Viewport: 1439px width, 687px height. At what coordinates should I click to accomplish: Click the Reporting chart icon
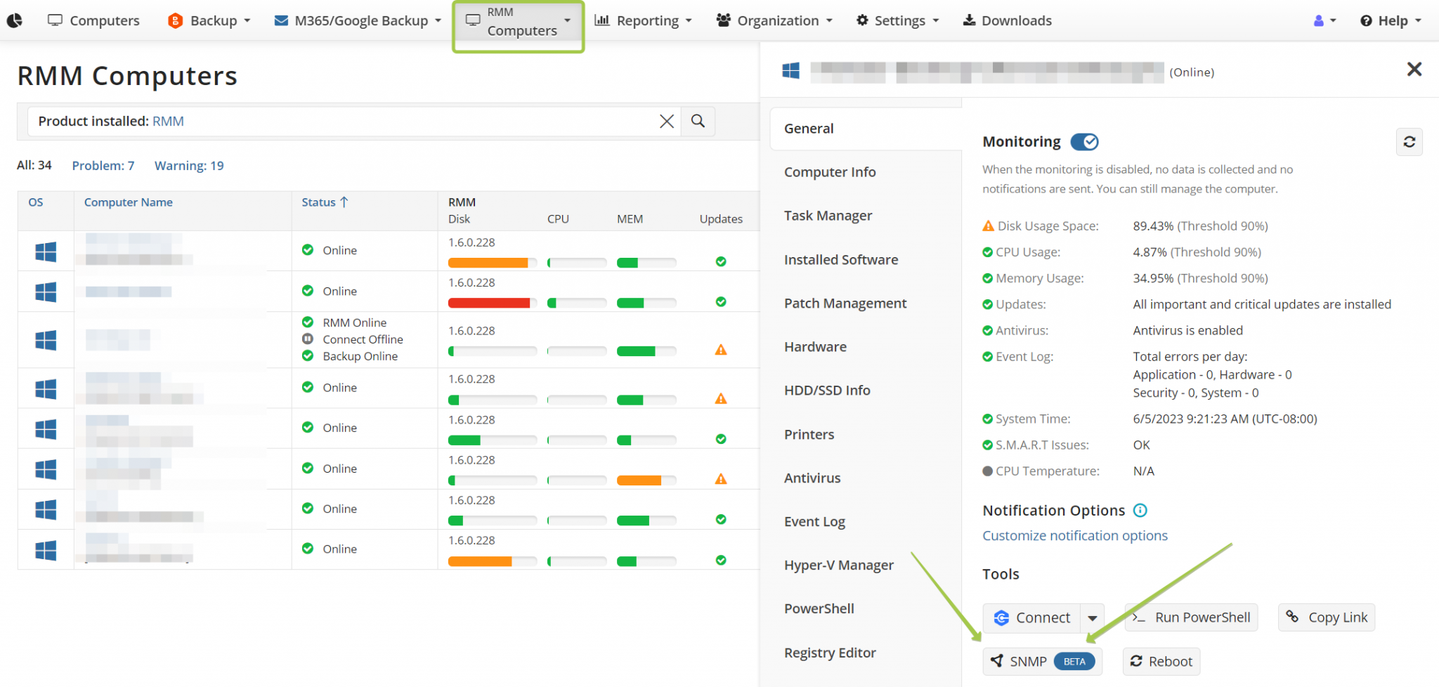pos(601,20)
